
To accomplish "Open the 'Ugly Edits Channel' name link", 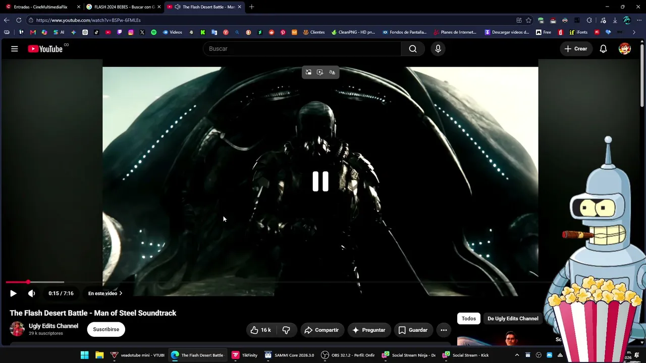I will [x=53, y=326].
